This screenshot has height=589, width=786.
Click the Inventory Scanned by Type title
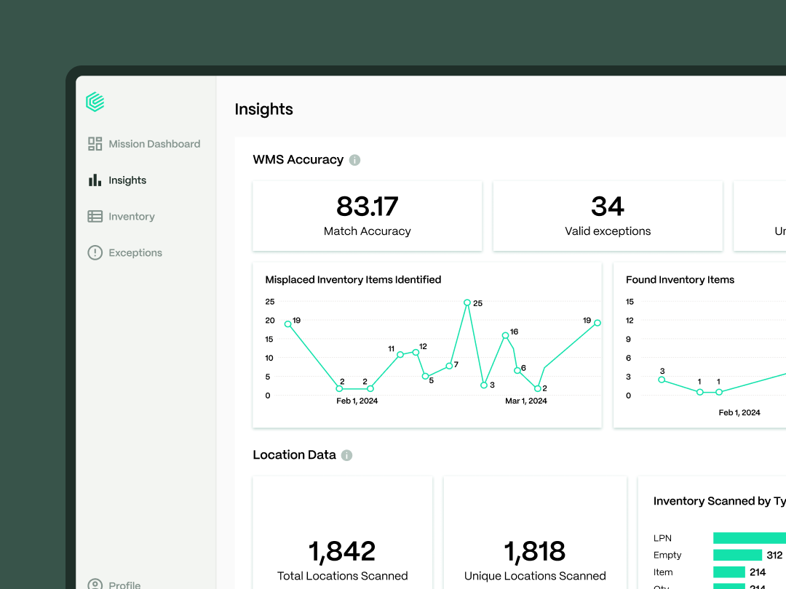719,501
